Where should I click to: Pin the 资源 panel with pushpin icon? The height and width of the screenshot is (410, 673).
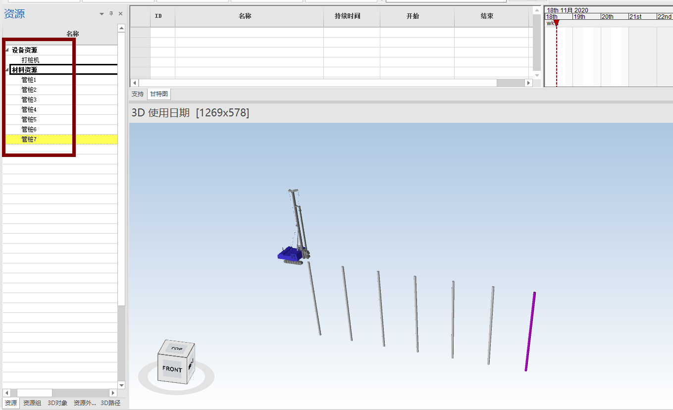point(111,14)
